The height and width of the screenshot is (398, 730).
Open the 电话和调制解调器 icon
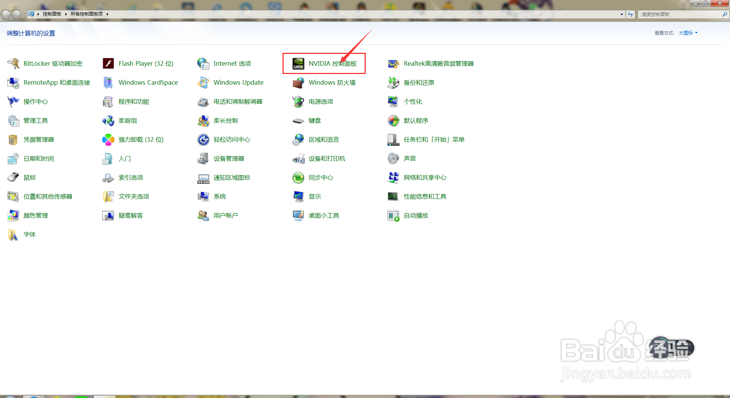point(203,101)
